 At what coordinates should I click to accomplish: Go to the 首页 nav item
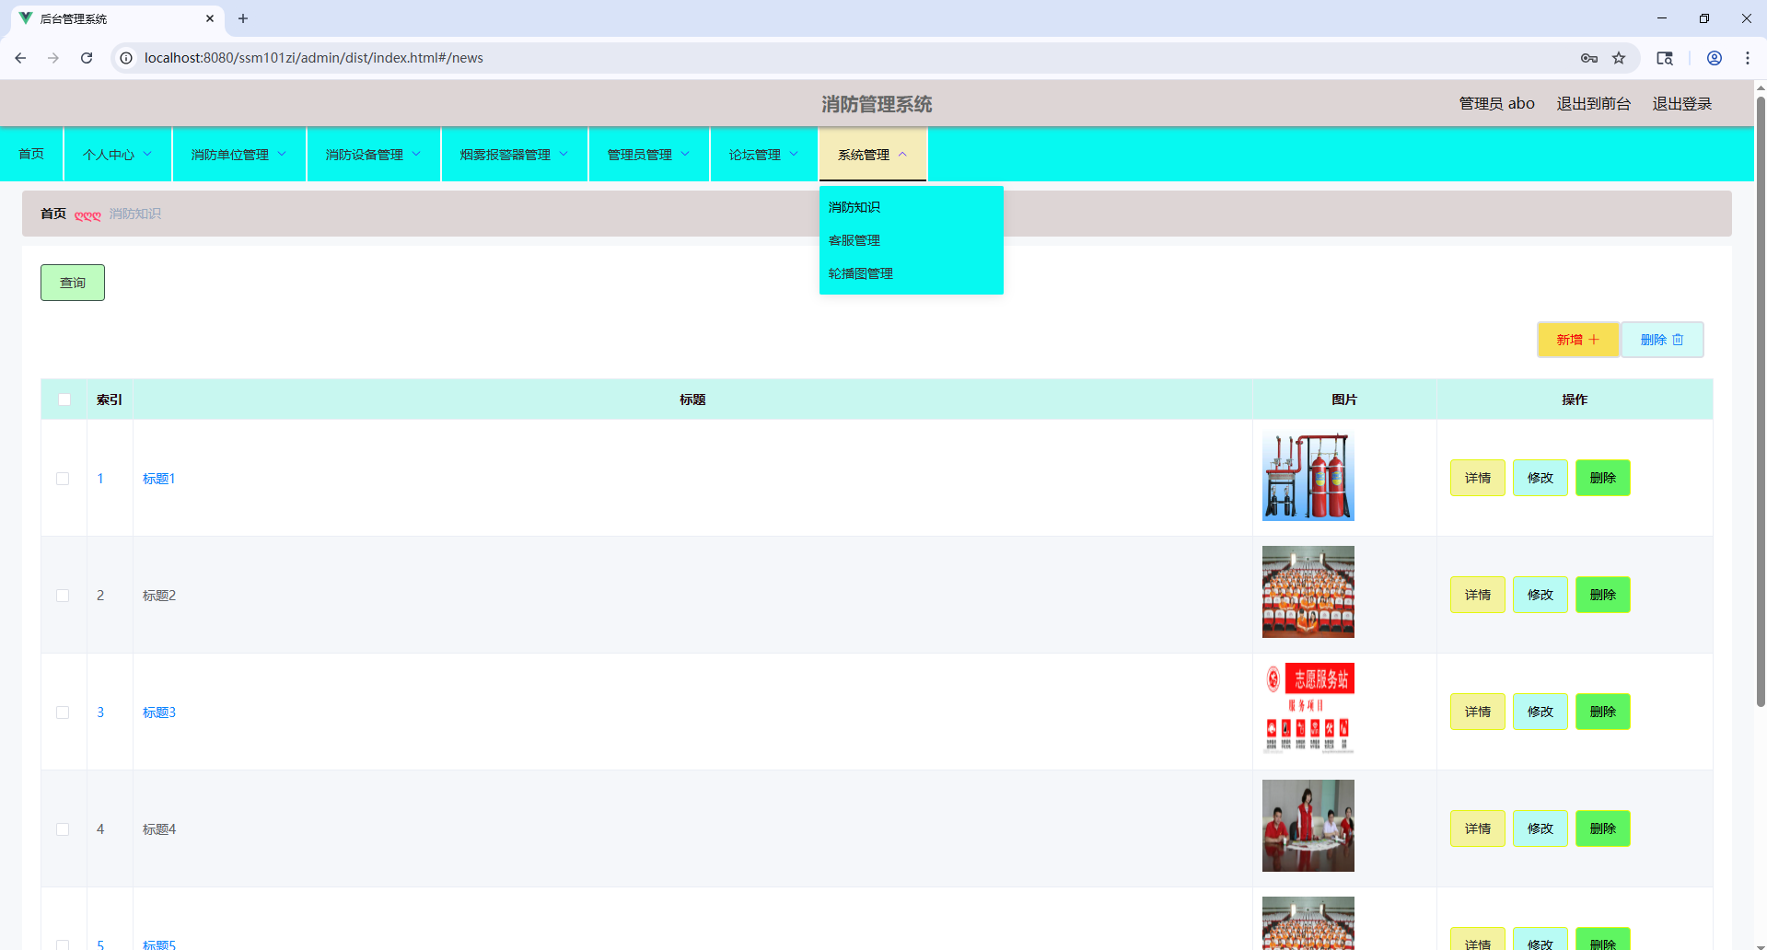tap(31, 154)
